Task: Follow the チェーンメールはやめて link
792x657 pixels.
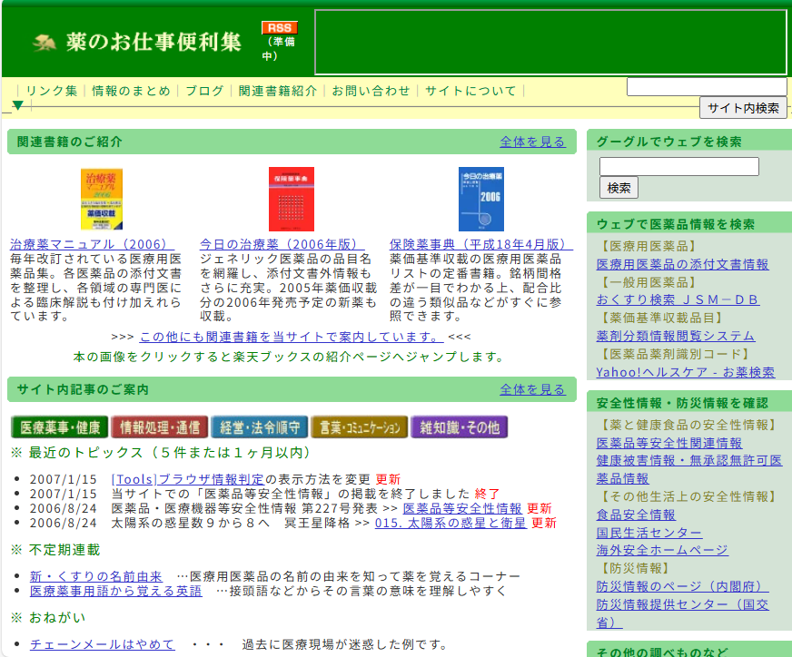Action: 102,644
